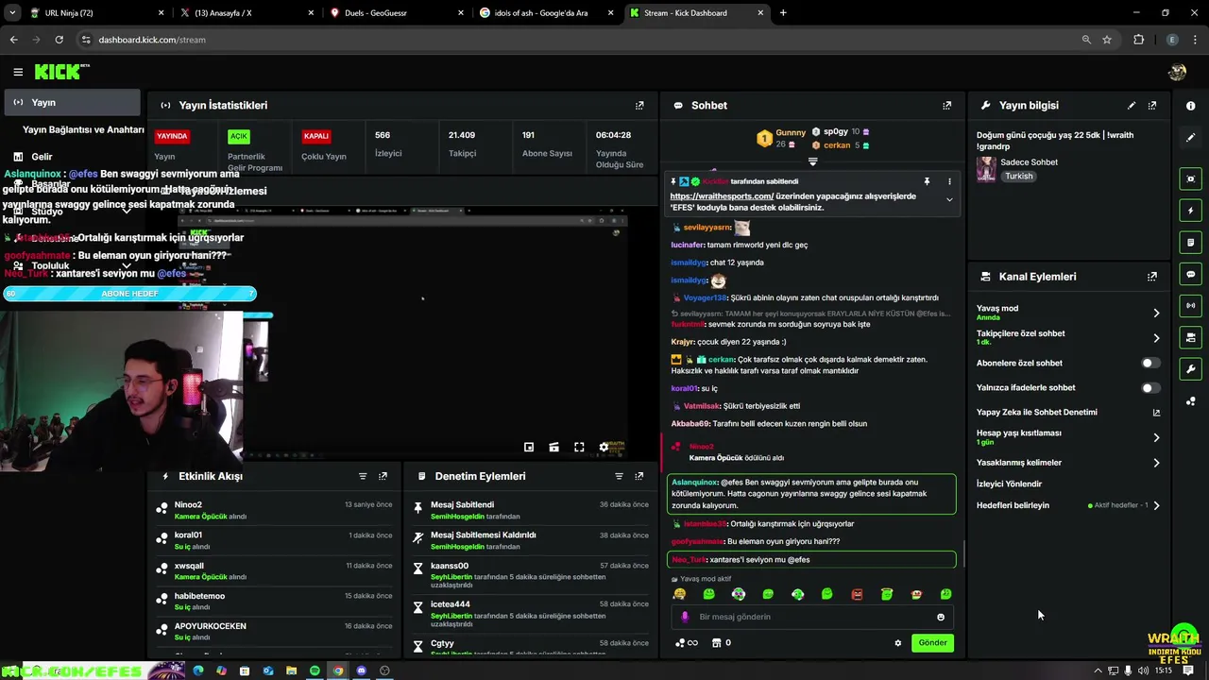This screenshot has height=680, width=1209.
Task: Unpin the pinned chat message
Action: pyautogui.click(x=927, y=181)
